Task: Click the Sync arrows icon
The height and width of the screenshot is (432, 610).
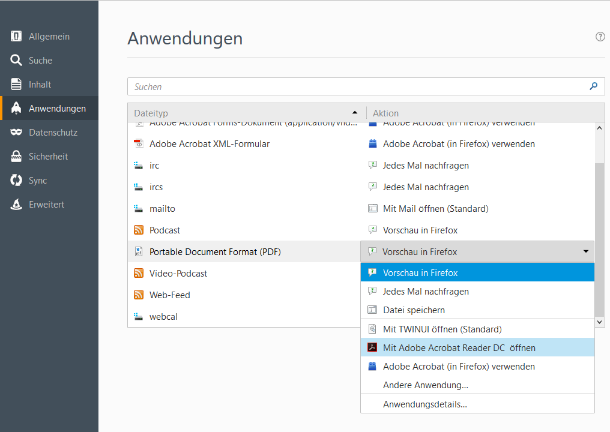Action: 16,180
